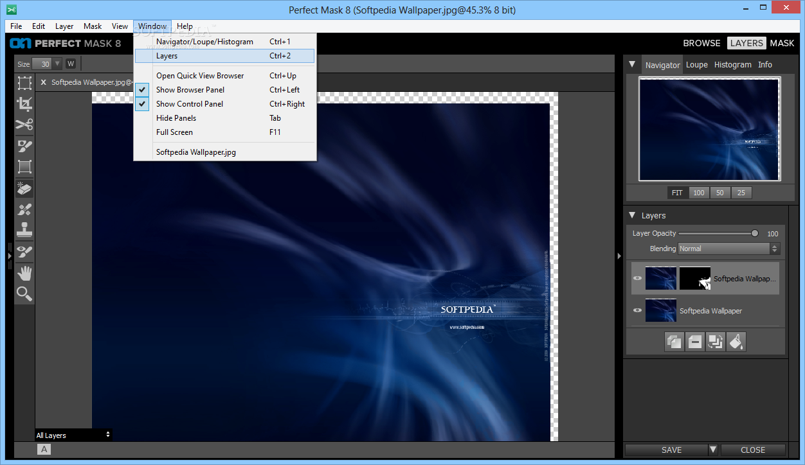Open the File menu
The image size is (805, 465).
click(16, 26)
